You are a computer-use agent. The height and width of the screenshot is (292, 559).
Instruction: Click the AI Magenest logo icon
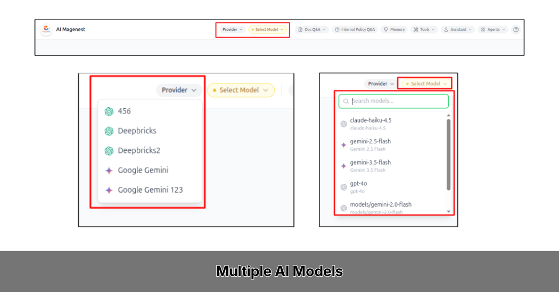point(46,29)
